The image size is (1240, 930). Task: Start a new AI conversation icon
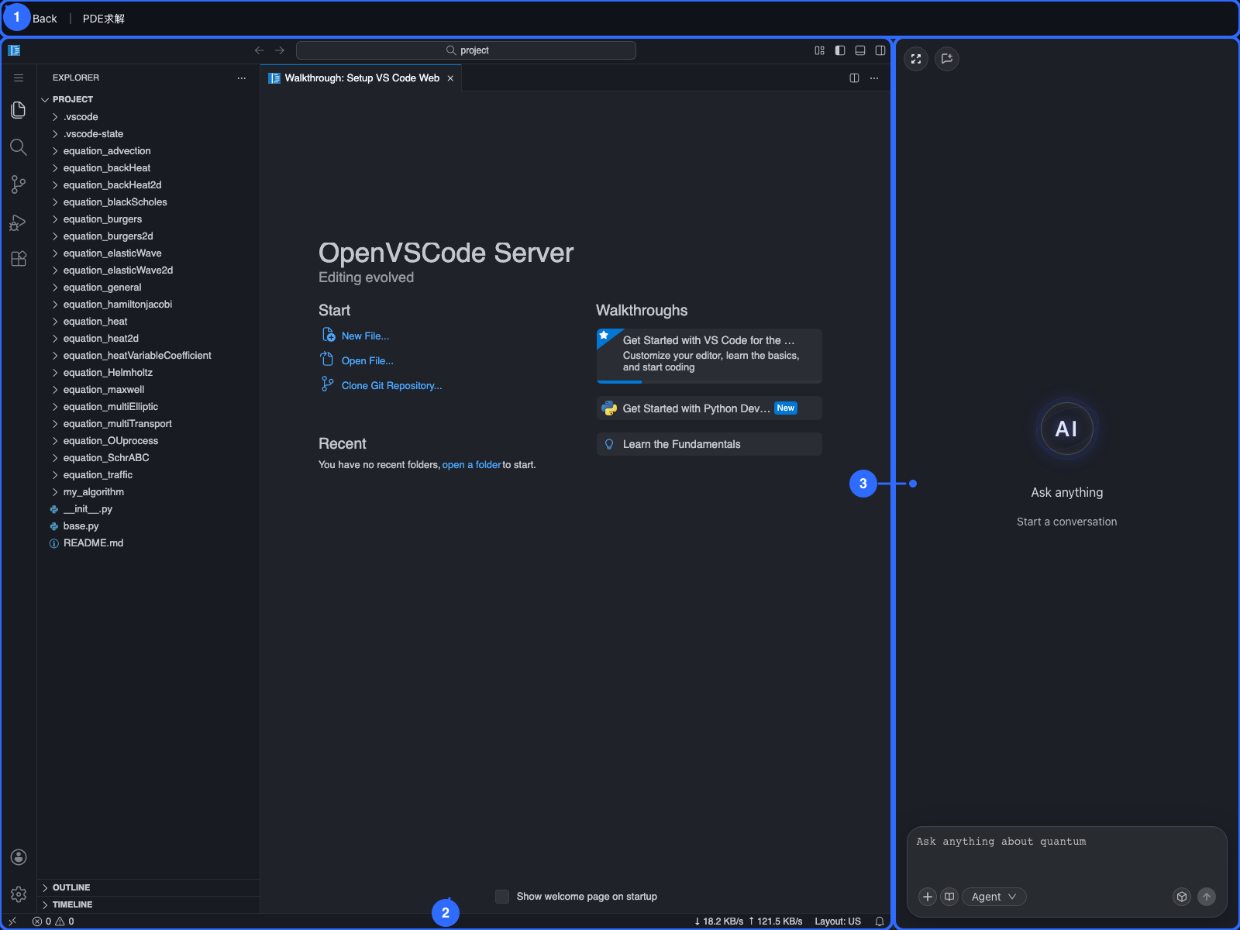coord(947,59)
